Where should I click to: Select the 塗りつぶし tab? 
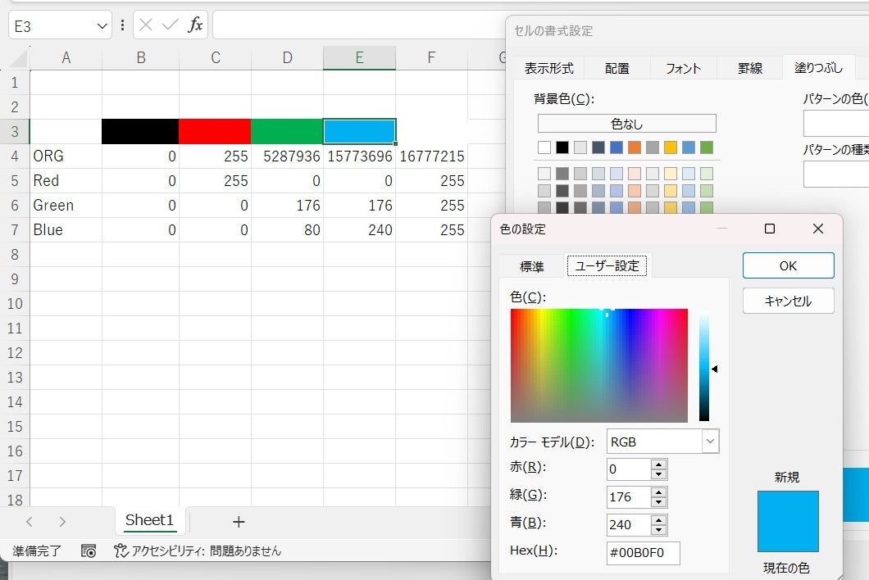pyautogui.click(x=818, y=67)
